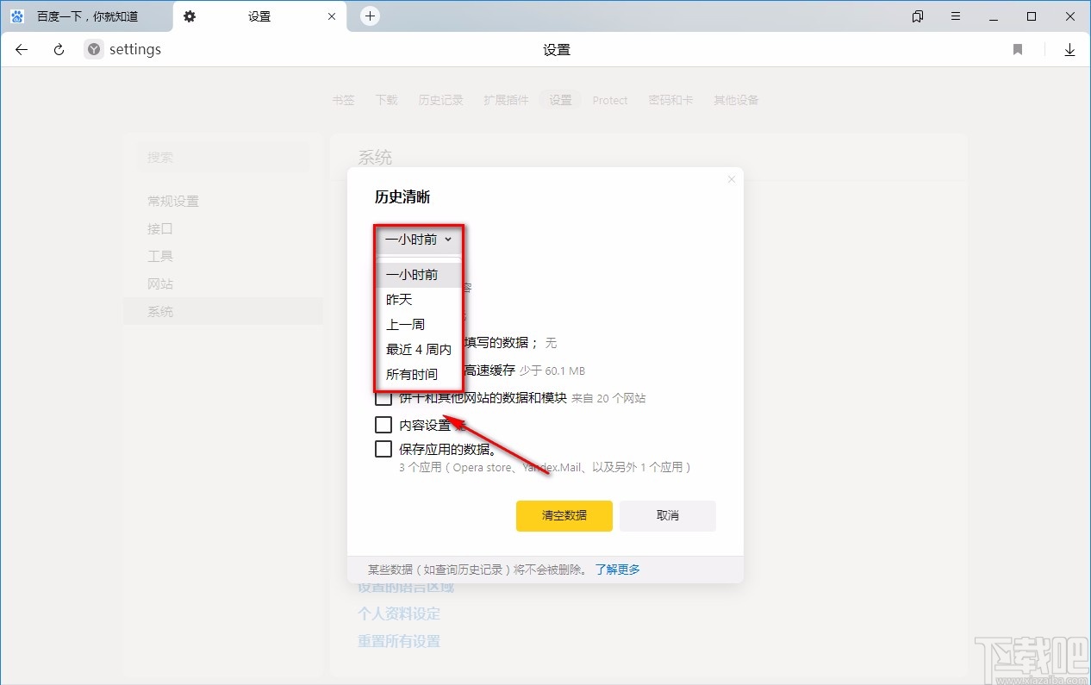
Task: Open the downloads icon on the toolbar
Action: pos(1069,49)
